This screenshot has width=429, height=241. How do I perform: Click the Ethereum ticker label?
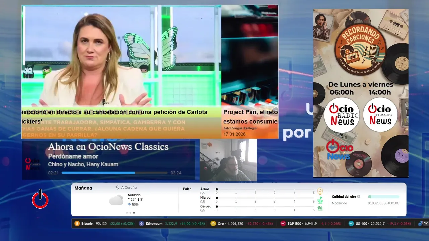tap(154, 223)
